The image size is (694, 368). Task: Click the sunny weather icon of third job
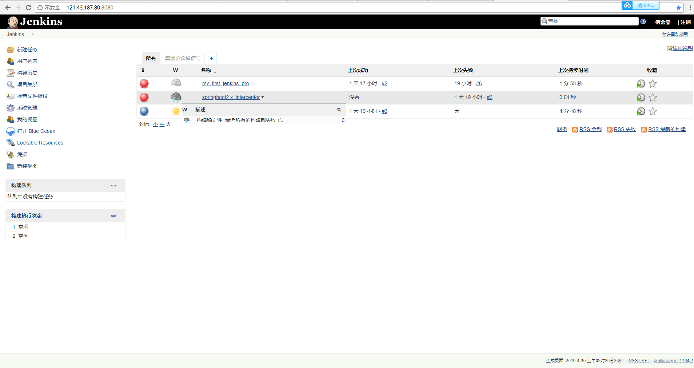tap(176, 111)
